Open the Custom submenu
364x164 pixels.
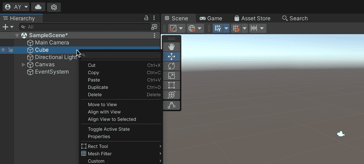[121, 161]
